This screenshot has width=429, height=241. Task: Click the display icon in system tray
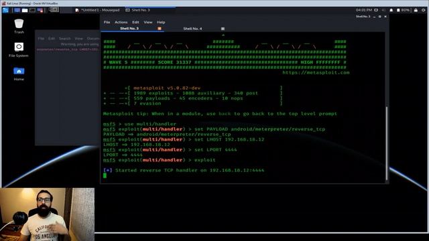click(376, 10)
